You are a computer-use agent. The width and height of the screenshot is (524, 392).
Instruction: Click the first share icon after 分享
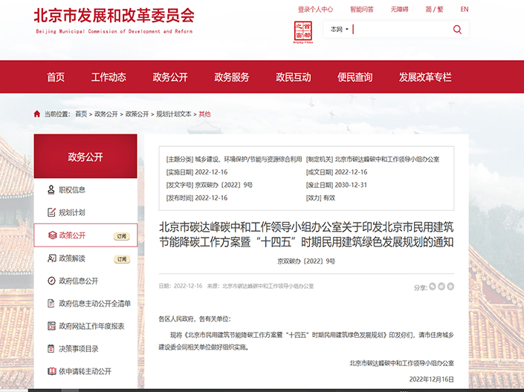point(433,286)
